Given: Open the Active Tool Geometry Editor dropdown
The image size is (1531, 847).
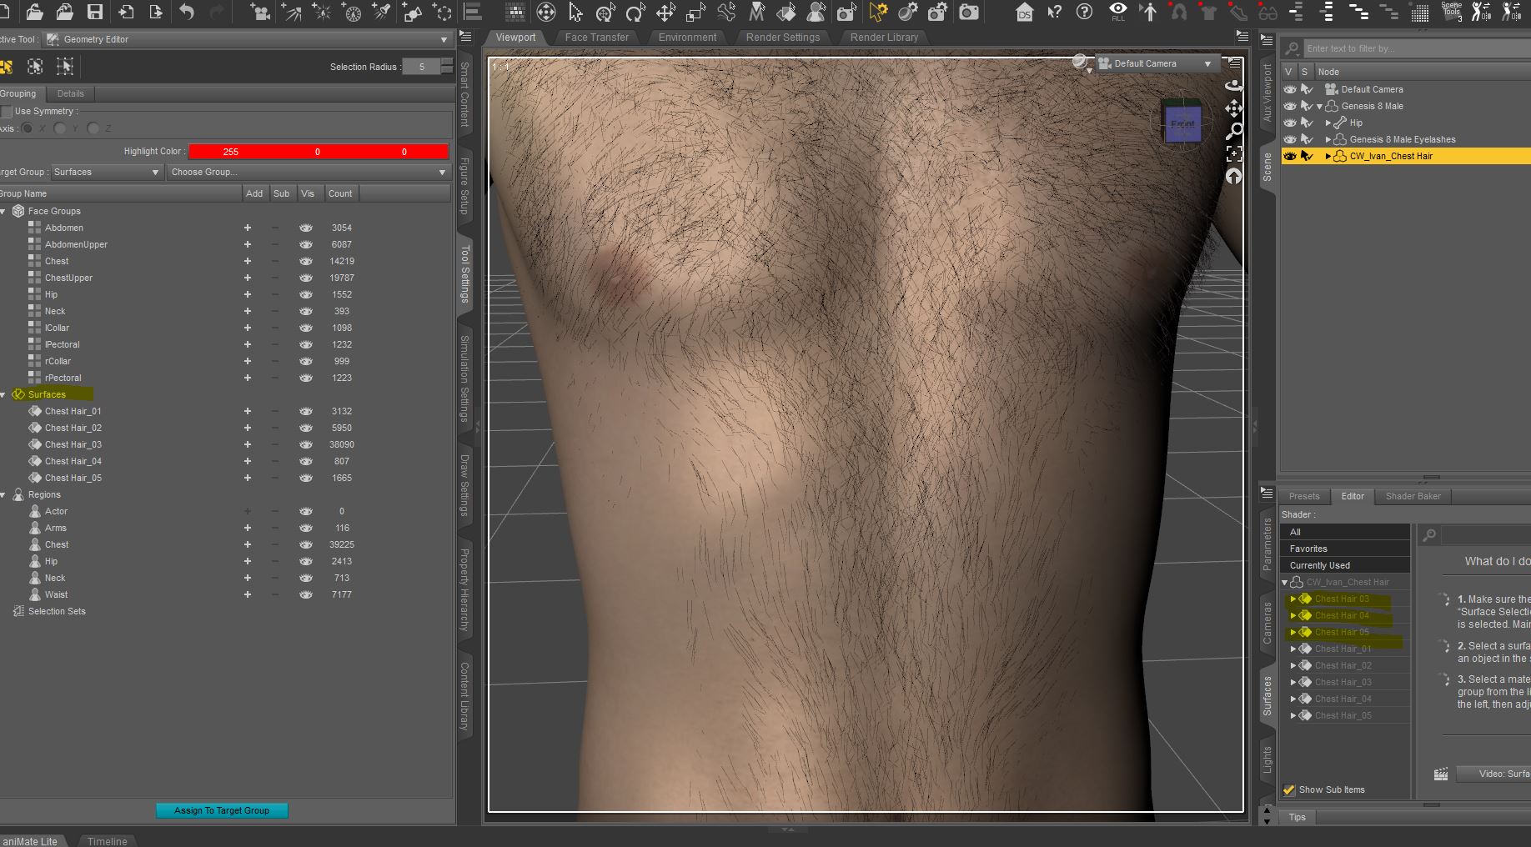Looking at the screenshot, I should coord(248,39).
